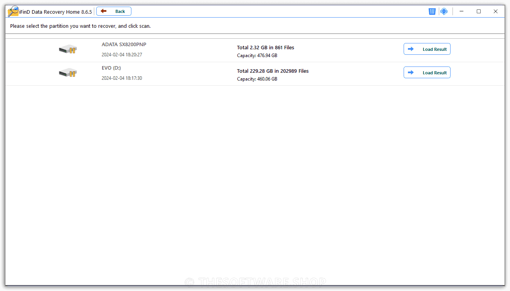Minimize the iFinD window
Screen dimensions: 510x291
tap(462, 11)
